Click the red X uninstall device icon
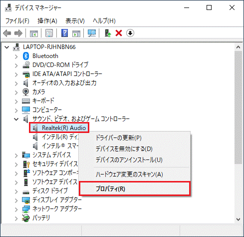This screenshot has height=237, width=244. pos(119,33)
